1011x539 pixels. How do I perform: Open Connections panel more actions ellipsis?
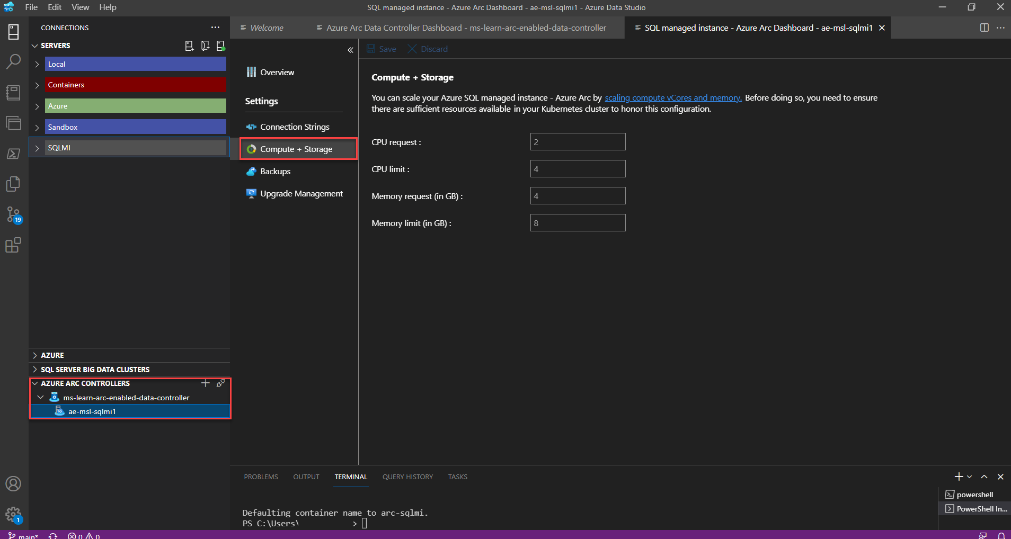(215, 28)
